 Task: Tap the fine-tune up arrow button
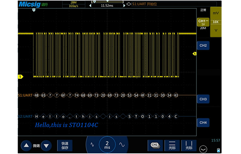coord(26,146)
